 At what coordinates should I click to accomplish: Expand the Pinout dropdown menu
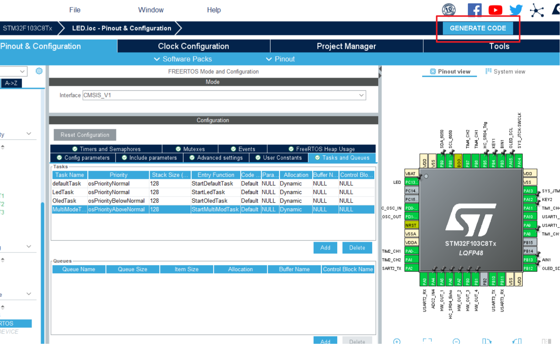tap(280, 59)
